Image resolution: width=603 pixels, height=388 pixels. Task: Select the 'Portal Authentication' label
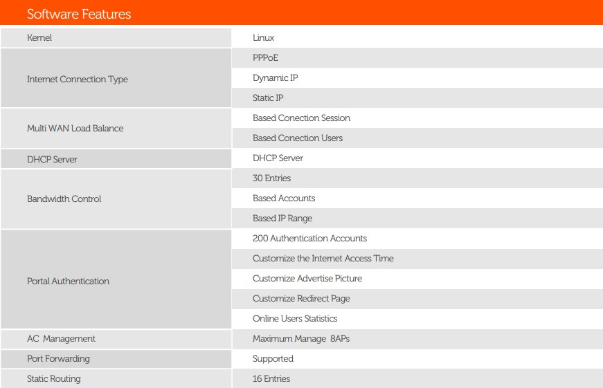[x=68, y=281]
